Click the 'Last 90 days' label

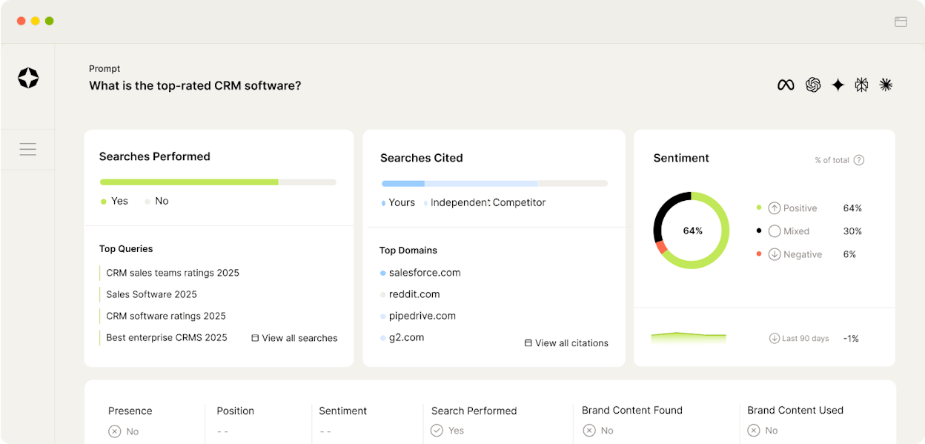click(x=806, y=339)
